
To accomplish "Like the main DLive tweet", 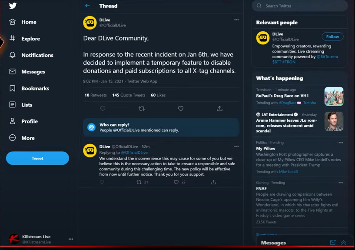I will (180, 109).
